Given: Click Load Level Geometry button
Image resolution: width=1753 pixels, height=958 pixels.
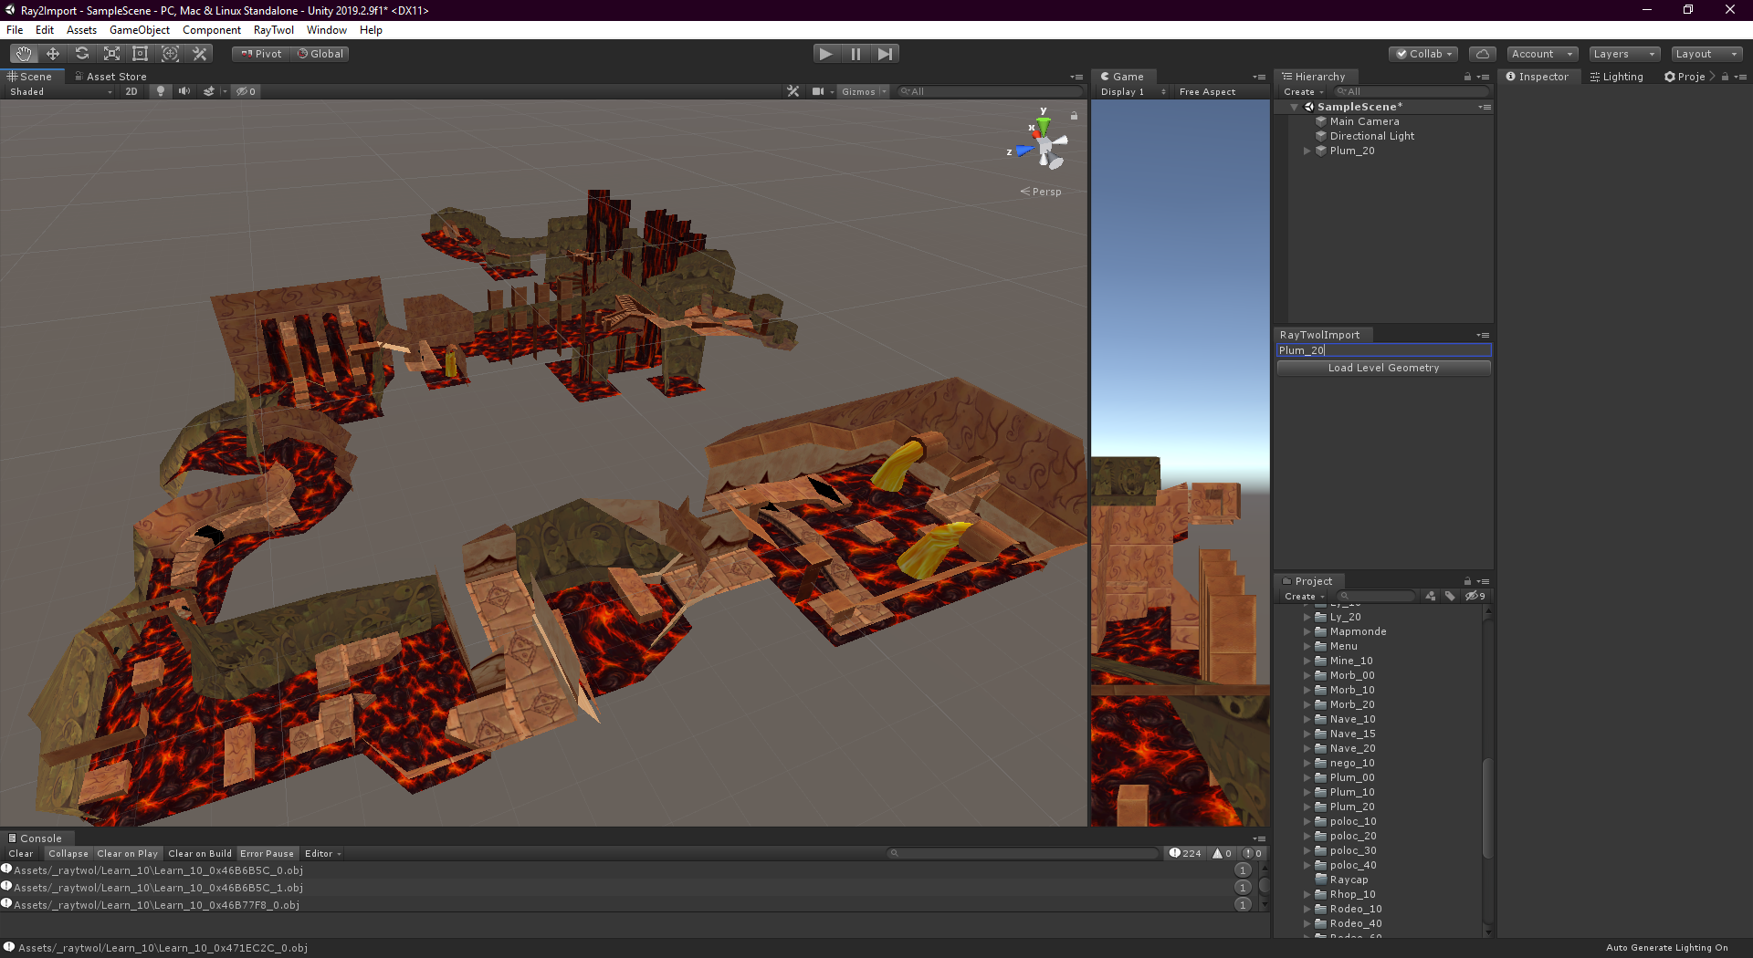Looking at the screenshot, I should click(1383, 368).
